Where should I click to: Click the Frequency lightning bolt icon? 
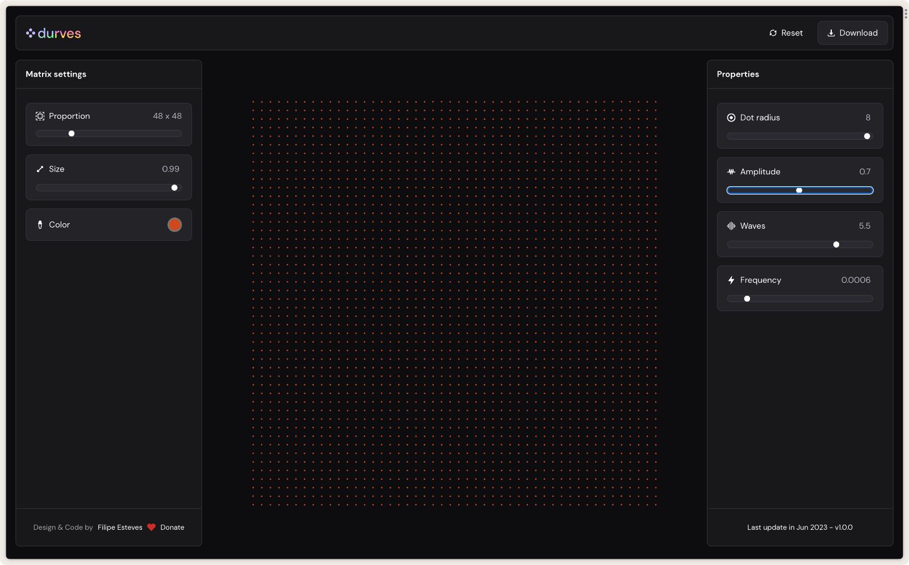[731, 281]
